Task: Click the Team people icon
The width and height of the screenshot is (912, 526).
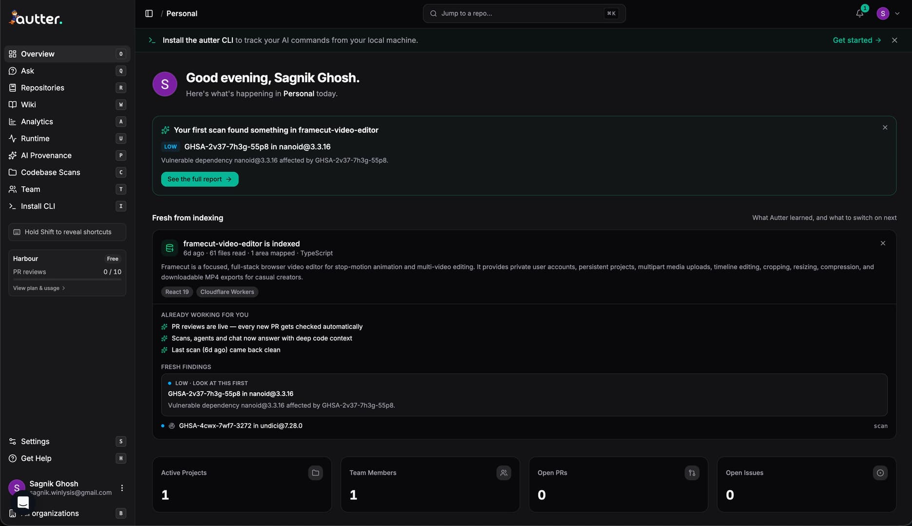Action: click(x=13, y=189)
